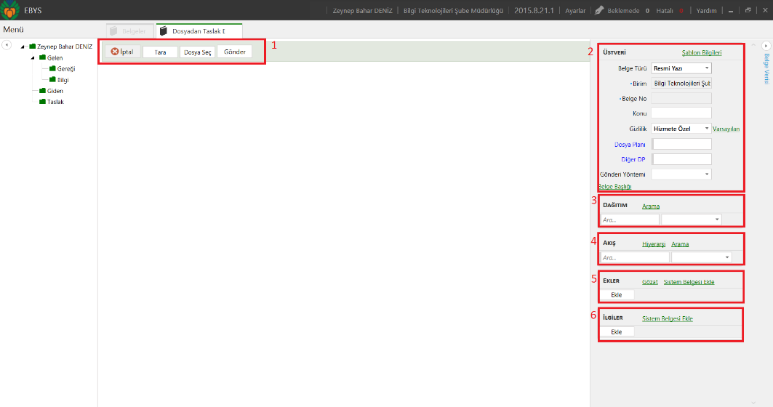Viewport: 773px width, 407px height.
Task: Open the Dosya Planı link
Action: [630, 145]
